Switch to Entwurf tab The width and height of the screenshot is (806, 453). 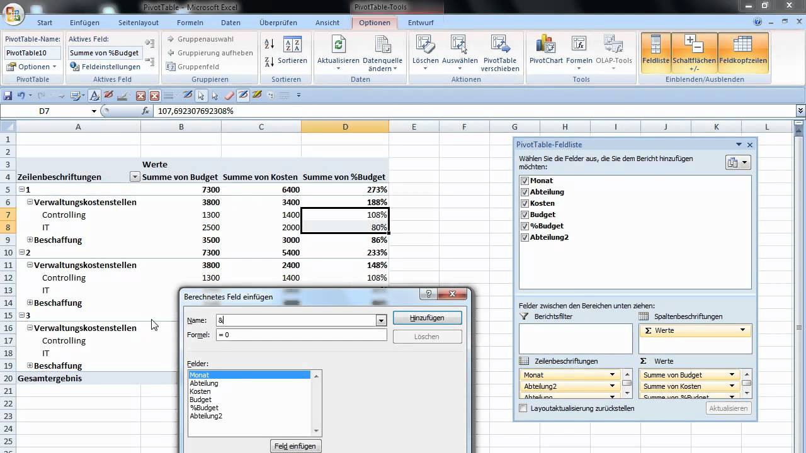point(421,23)
